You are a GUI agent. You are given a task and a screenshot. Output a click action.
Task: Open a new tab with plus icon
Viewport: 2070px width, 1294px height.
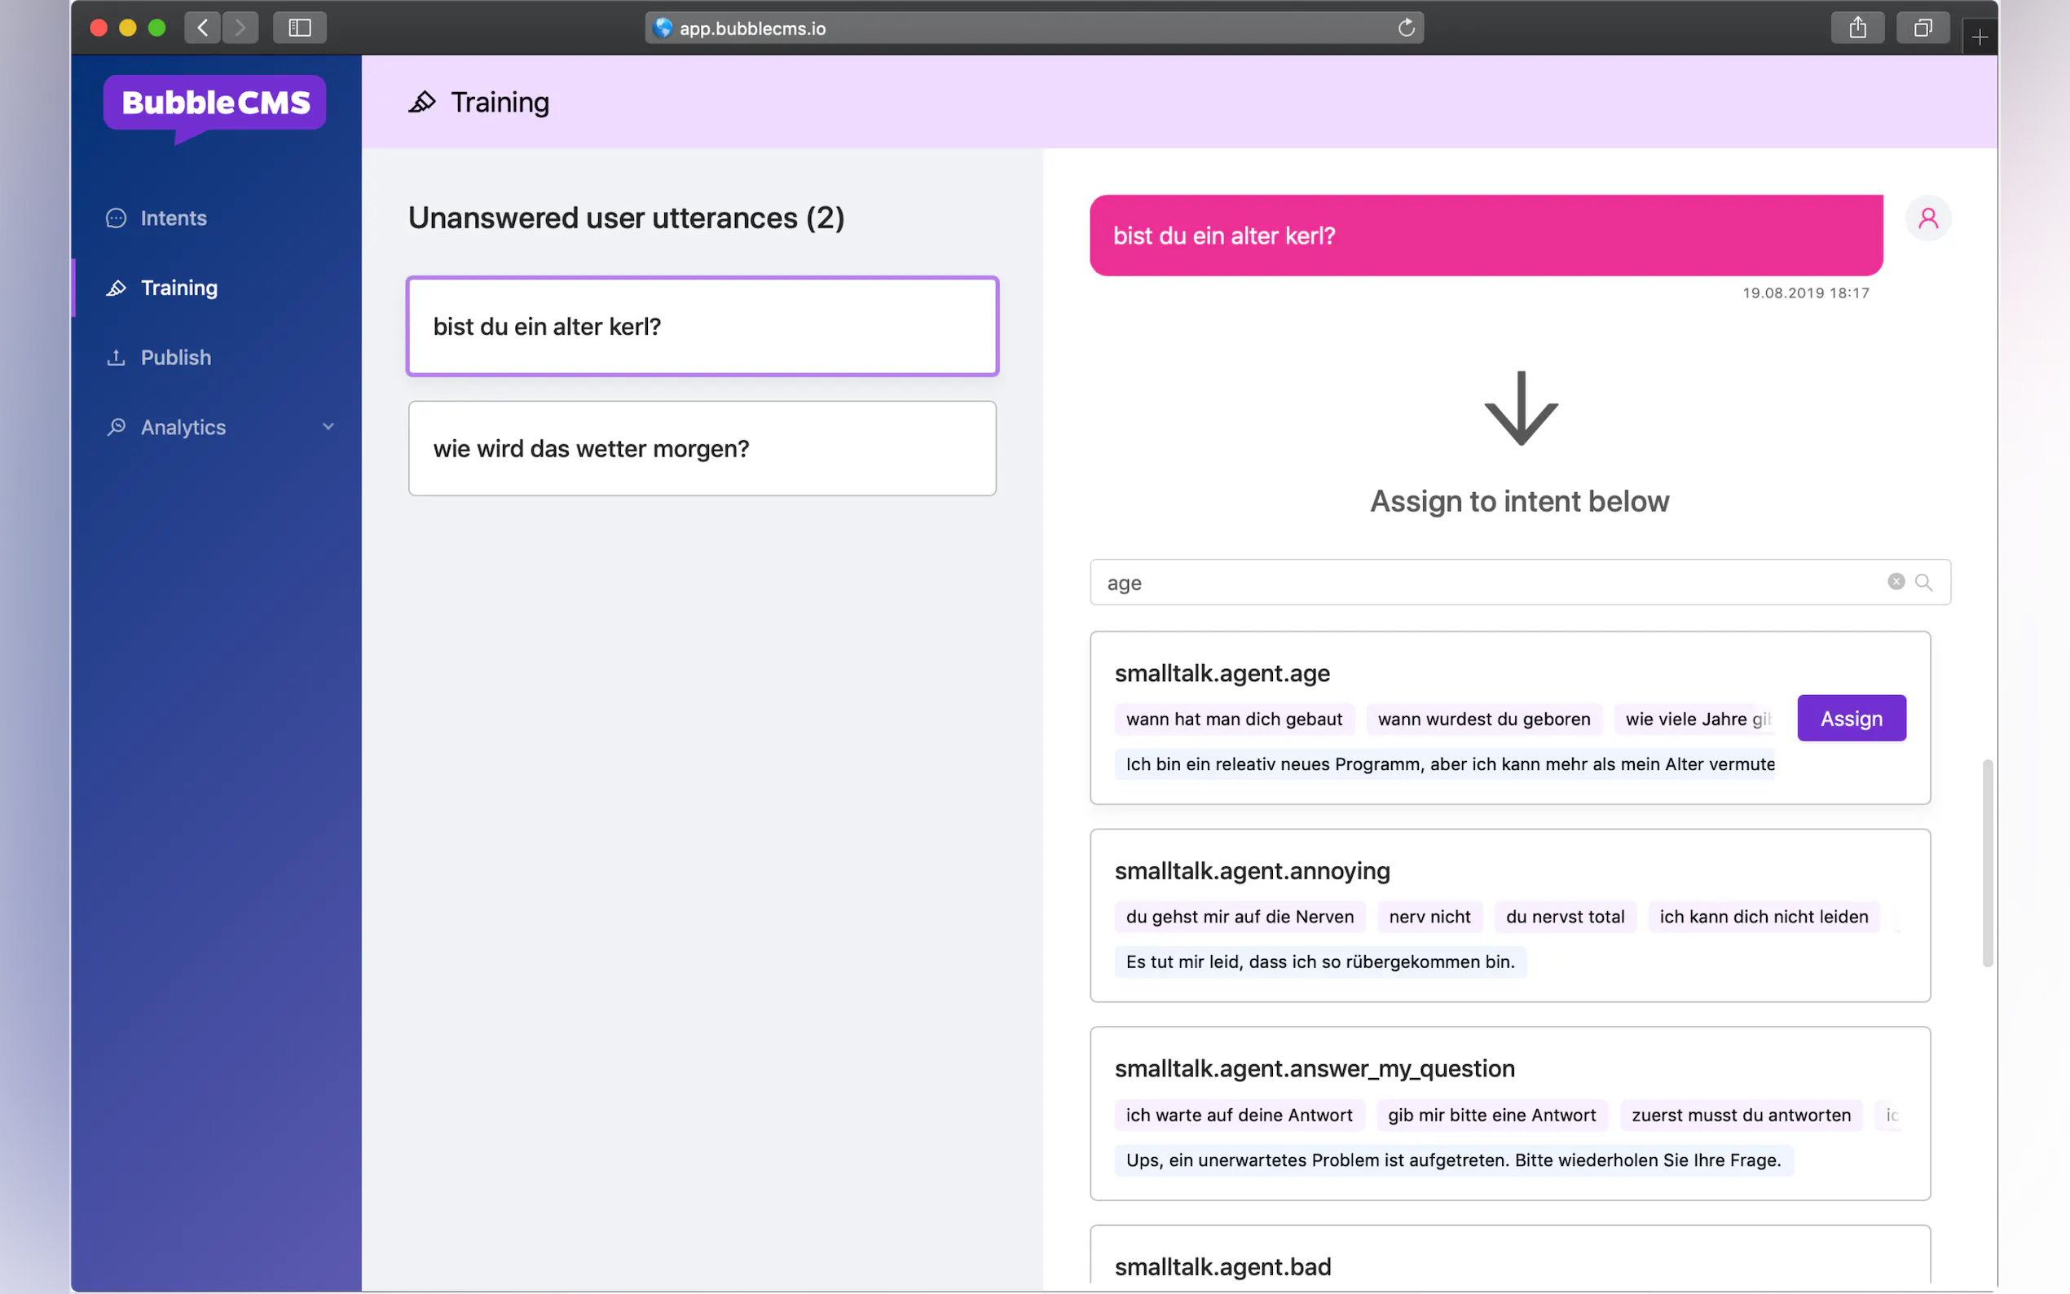1980,37
